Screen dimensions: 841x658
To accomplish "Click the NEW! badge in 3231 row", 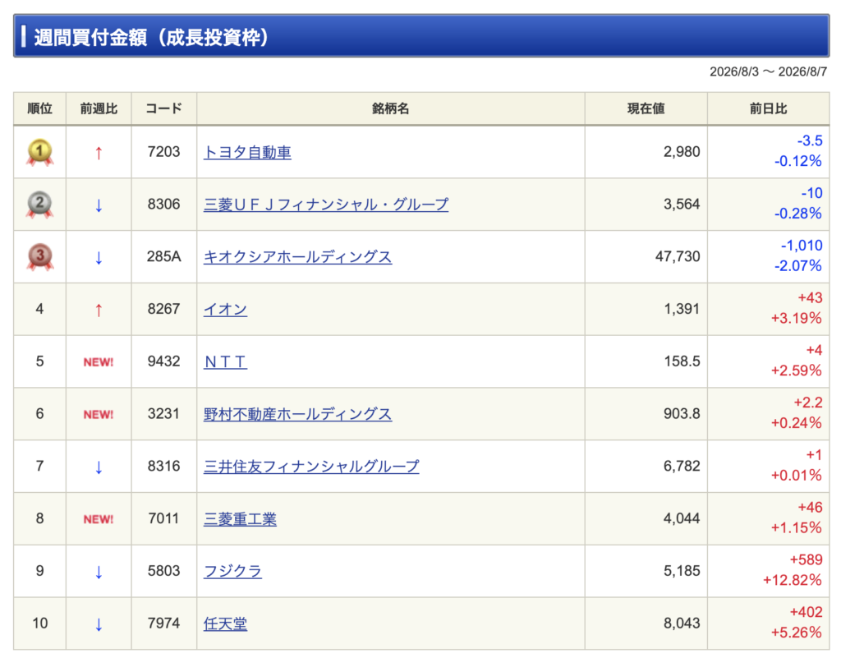I will (99, 415).
